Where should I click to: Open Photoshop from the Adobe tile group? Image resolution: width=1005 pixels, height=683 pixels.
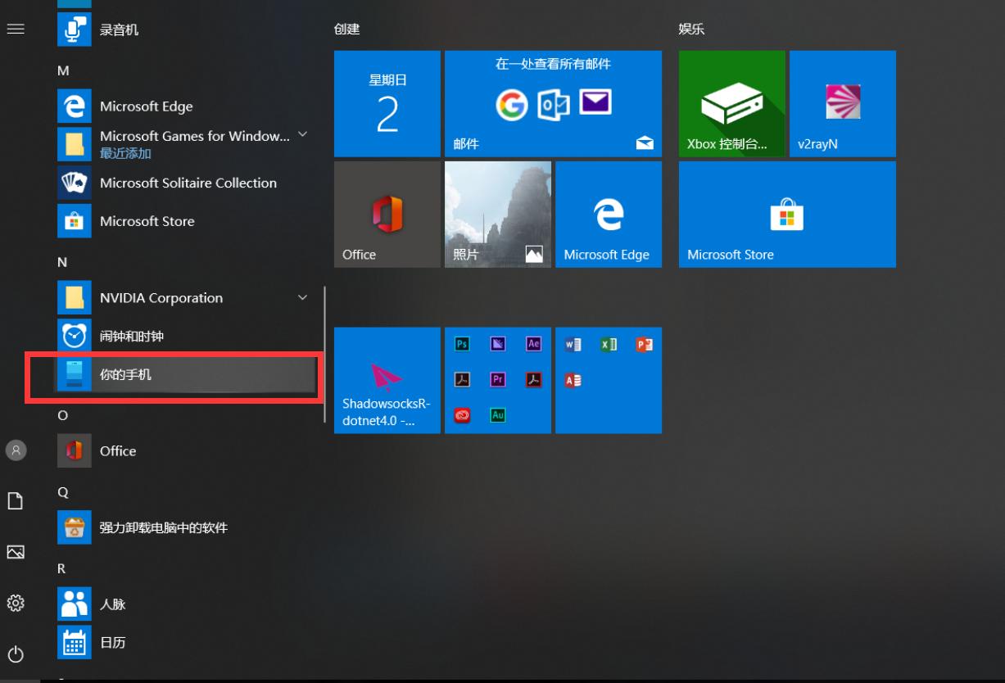[461, 344]
